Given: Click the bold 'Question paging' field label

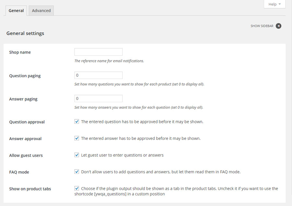Looking at the screenshot, I should point(25,76).
